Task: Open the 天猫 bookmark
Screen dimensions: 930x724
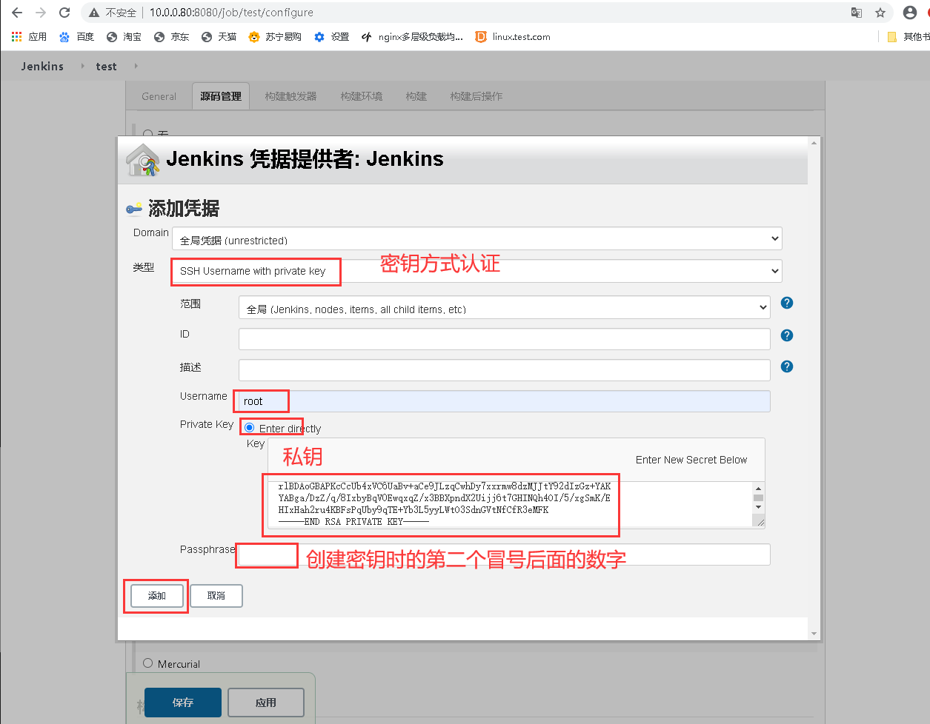Action: pyautogui.click(x=219, y=37)
